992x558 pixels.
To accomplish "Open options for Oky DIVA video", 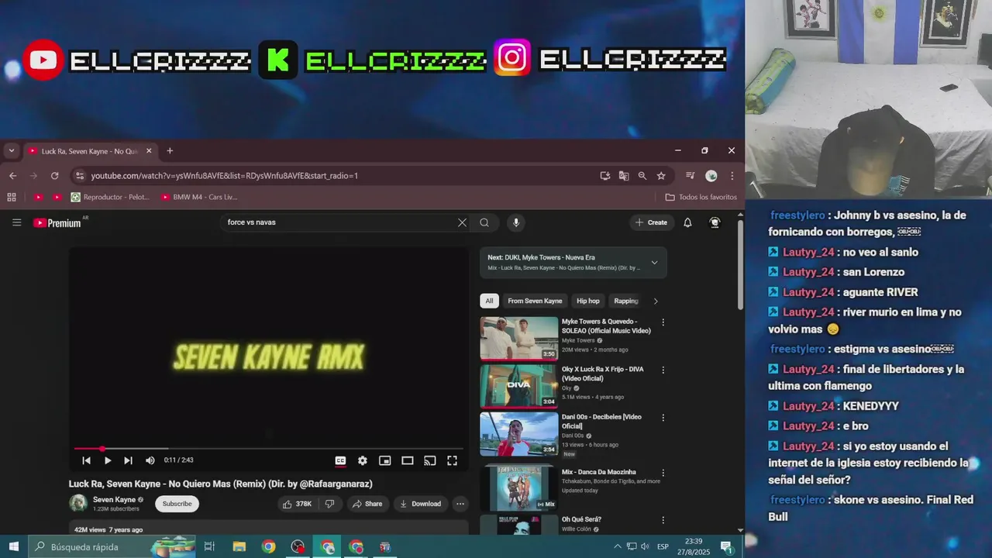I will [x=663, y=370].
